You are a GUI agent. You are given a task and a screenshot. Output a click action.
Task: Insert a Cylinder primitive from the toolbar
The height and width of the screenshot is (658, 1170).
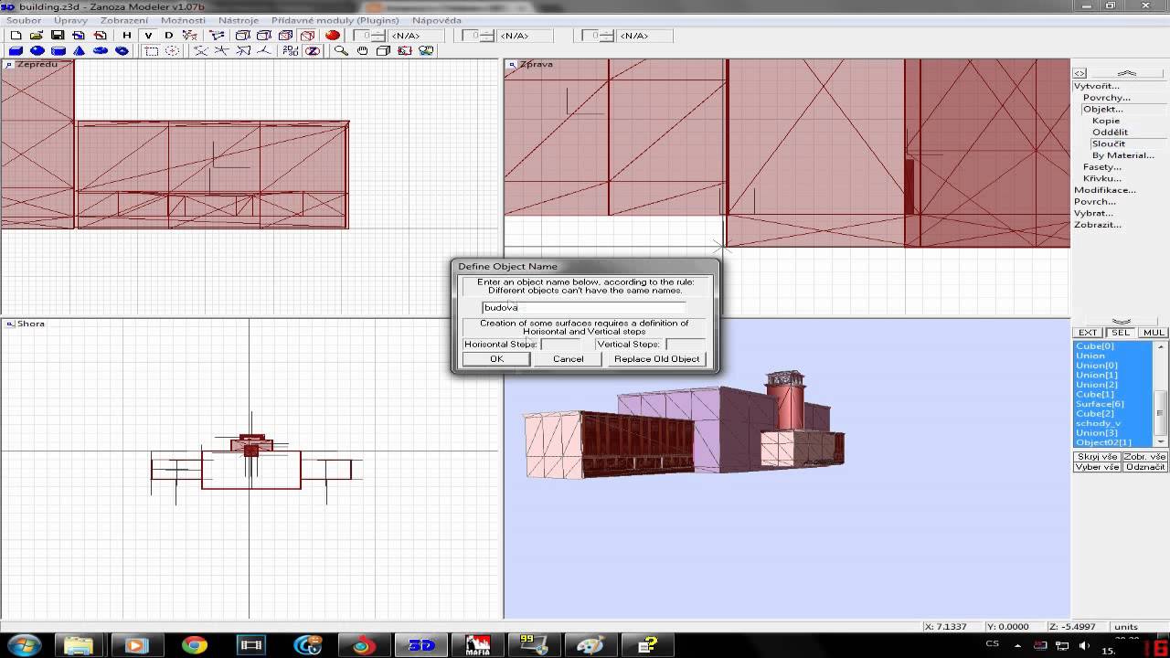(x=58, y=51)
